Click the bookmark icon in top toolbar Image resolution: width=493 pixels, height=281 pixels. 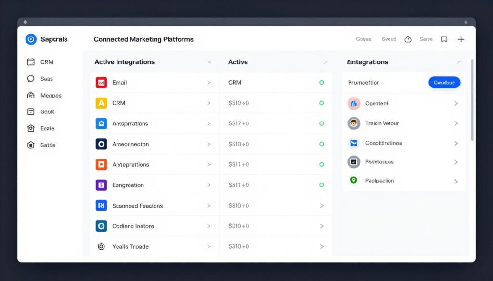444,39
